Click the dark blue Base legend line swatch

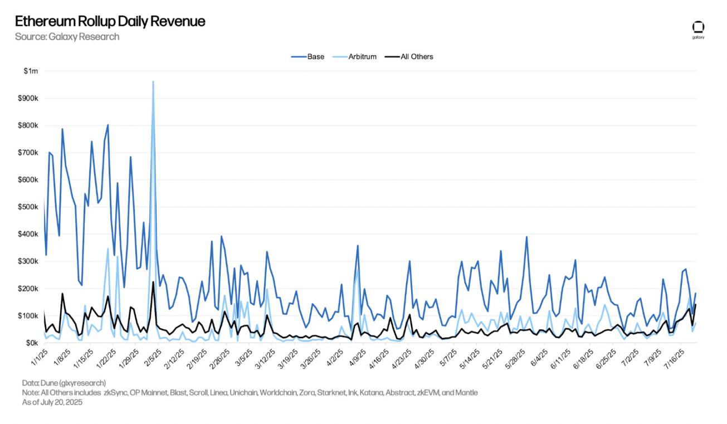coord(298,56)
